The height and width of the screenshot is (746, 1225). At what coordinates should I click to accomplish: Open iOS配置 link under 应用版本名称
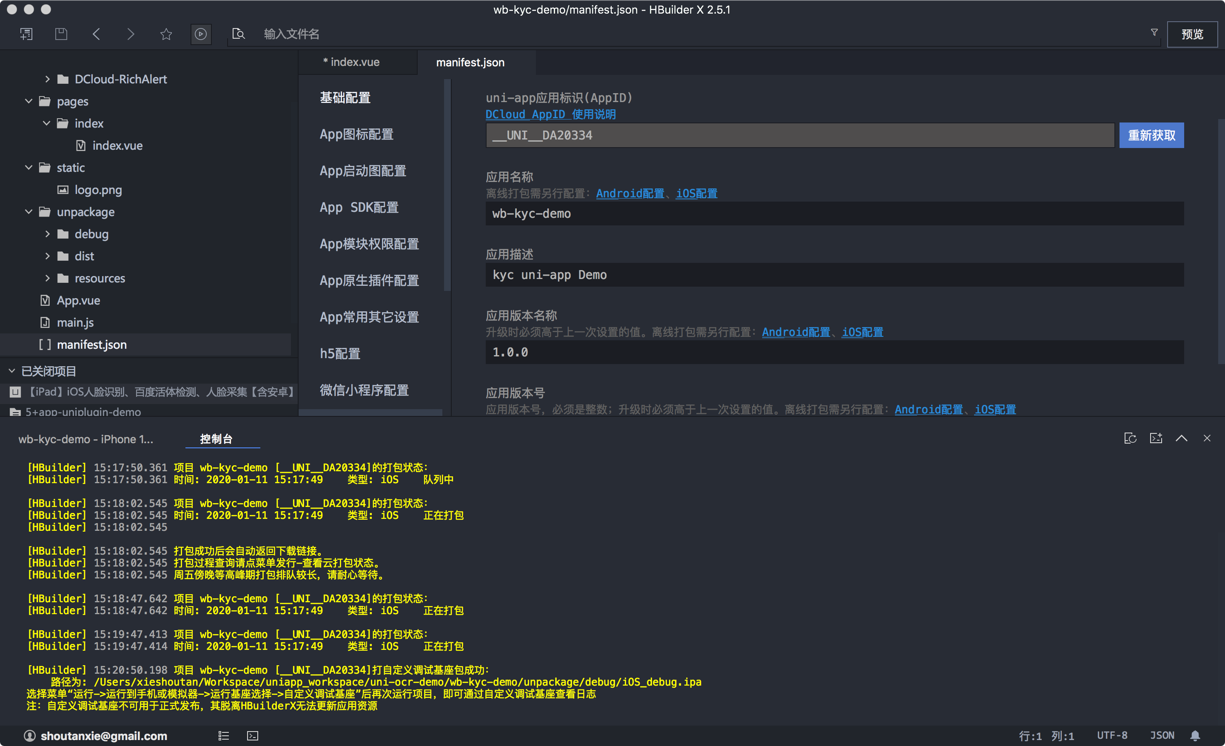click(x=863, y=332)
